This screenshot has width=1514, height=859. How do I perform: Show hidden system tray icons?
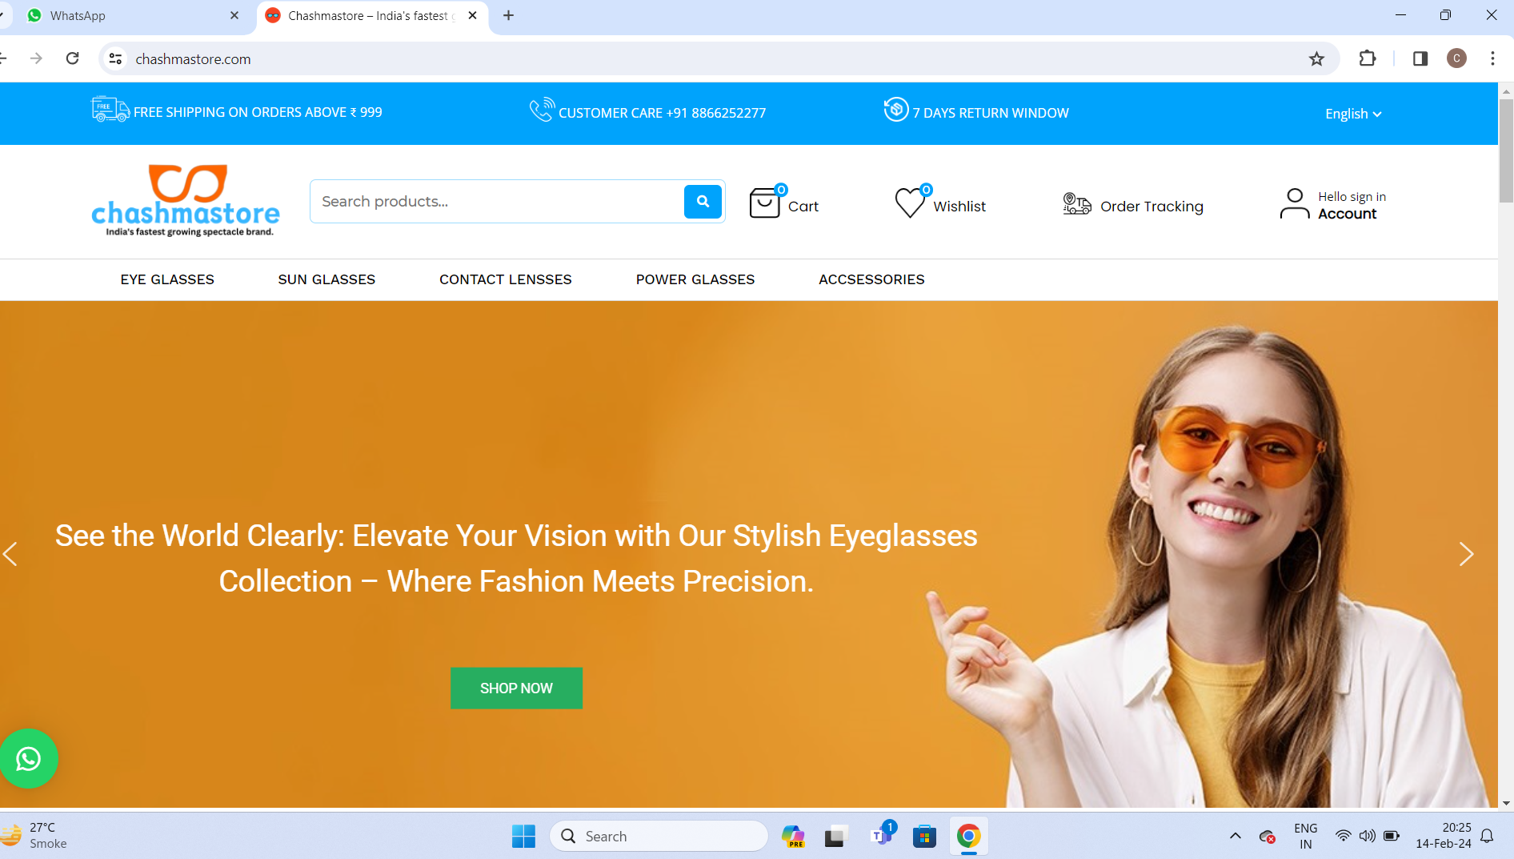click(x=1236, y=836)
